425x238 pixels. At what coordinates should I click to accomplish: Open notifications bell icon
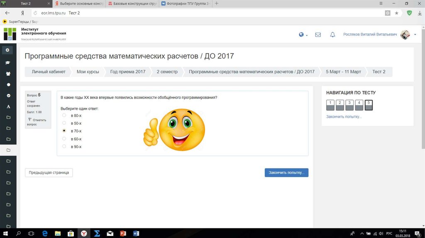tap(332, 35)
